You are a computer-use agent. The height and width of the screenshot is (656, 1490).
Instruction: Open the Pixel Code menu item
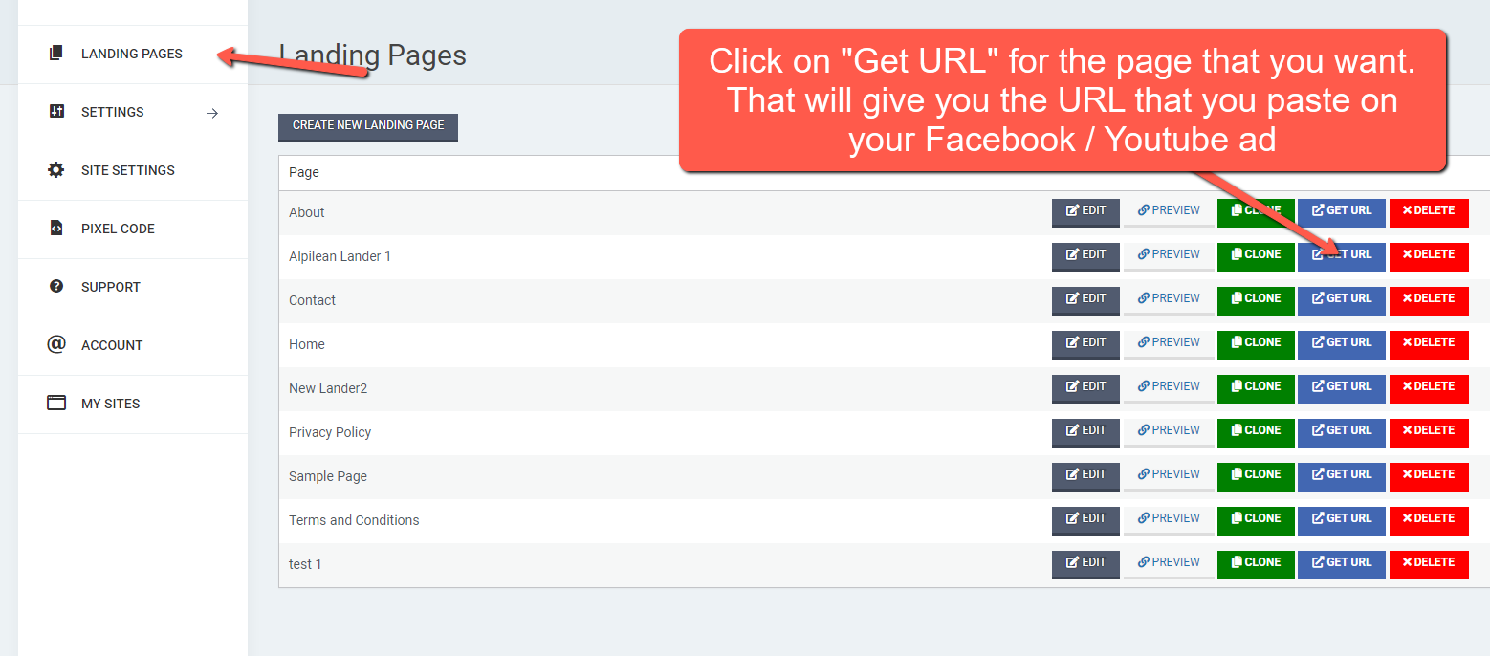point(118,229)
